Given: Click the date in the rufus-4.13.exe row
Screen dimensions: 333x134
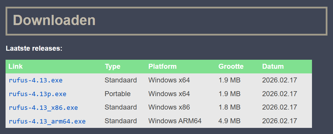Looking at the screenshot, I should point(280,80).
